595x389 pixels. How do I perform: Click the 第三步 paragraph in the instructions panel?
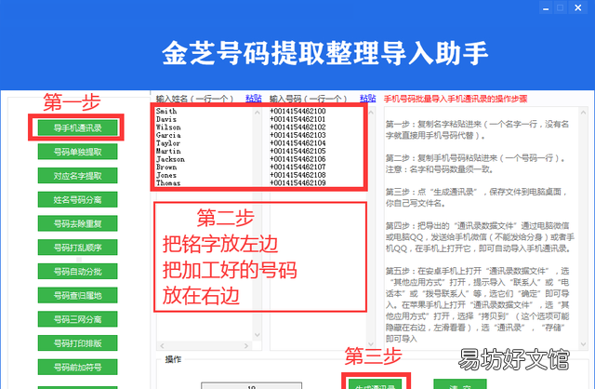(476, 197)
